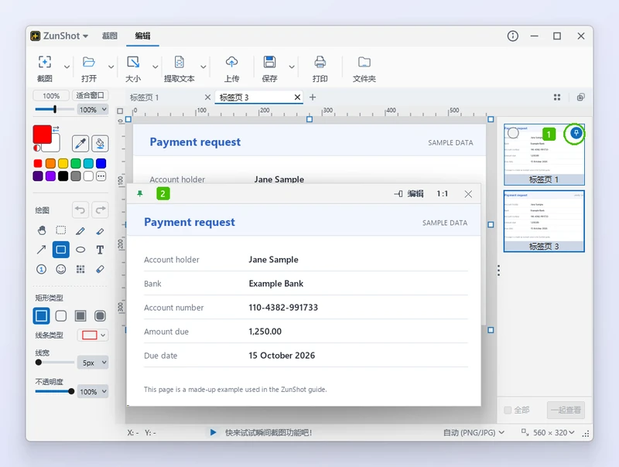The width and height of the screenshot is (619, 467).
Task: Click the undo arrow button
Action: point(80,210)
